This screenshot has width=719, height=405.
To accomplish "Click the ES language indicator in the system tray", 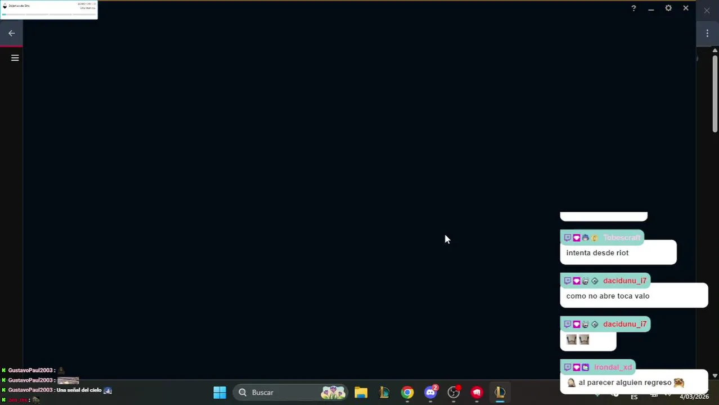I will 634,397.
